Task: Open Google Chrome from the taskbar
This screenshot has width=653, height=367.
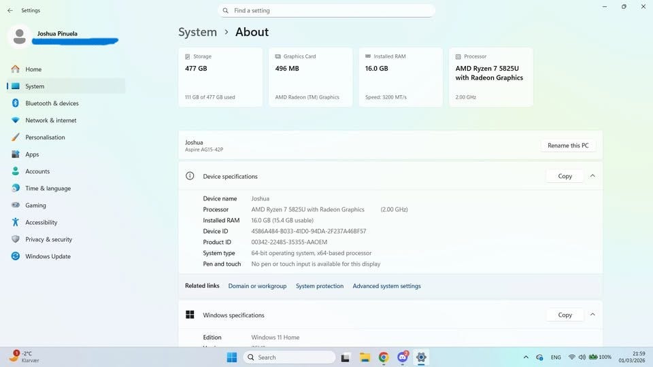Action: tap(384, 357)
